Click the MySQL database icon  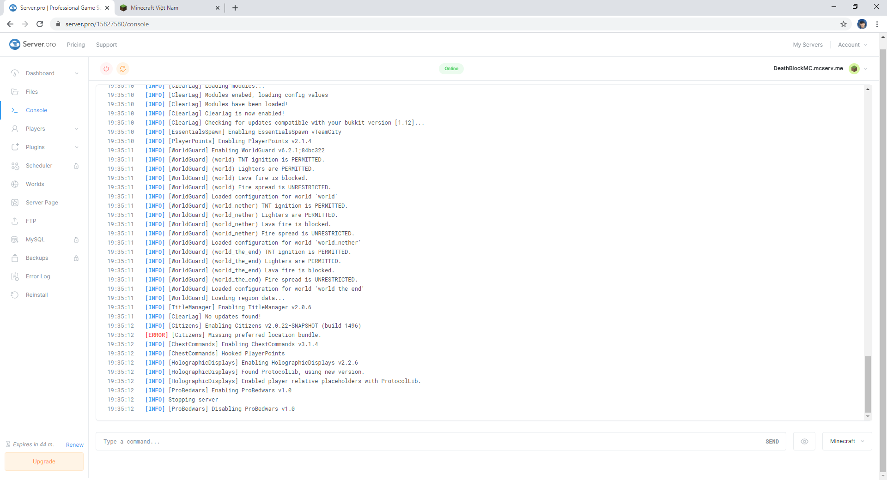click(x=15, y=240)
